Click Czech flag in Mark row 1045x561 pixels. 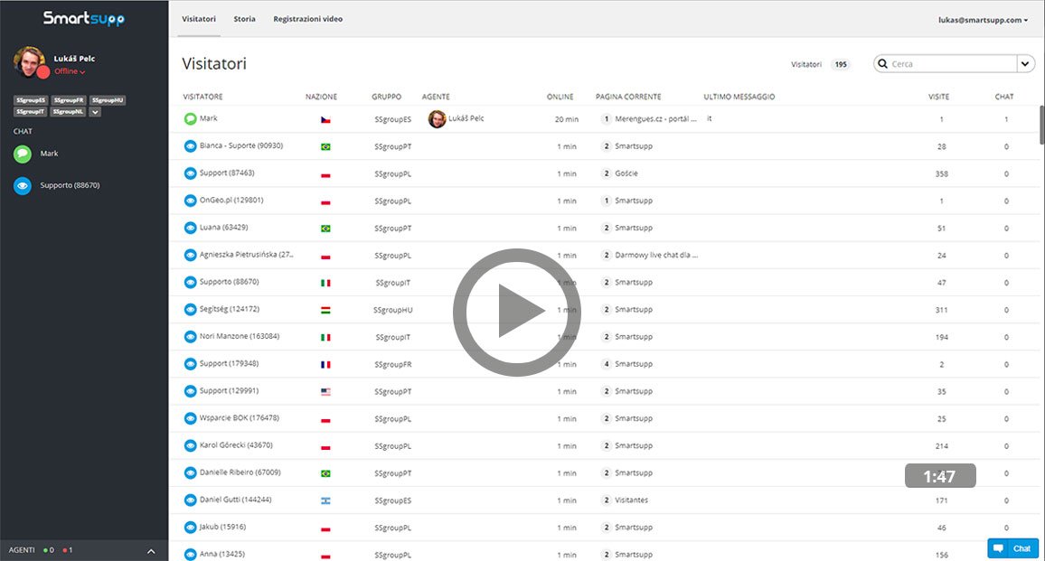click(x=325, y=120)
